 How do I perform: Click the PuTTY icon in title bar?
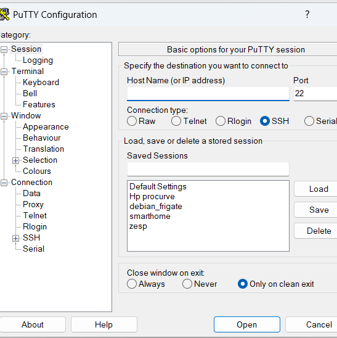point(4,14)
